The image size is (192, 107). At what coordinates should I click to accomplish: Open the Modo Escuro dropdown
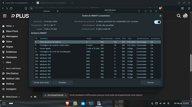pos(11,97)
